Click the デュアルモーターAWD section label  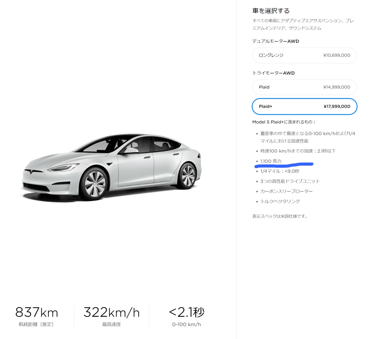[x=275, y=41]
